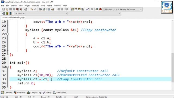Click the Close All files toolbar icon
Image resolution: width=174 pixels, height=98 pixels.
coord(21,9)
